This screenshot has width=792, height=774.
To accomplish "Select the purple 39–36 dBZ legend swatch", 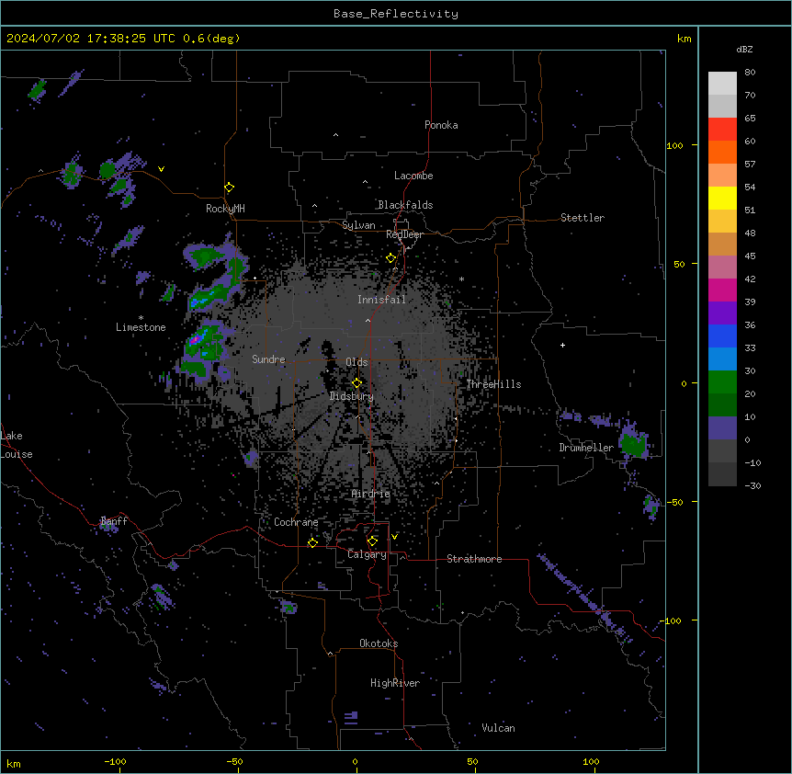I will 722,313.
